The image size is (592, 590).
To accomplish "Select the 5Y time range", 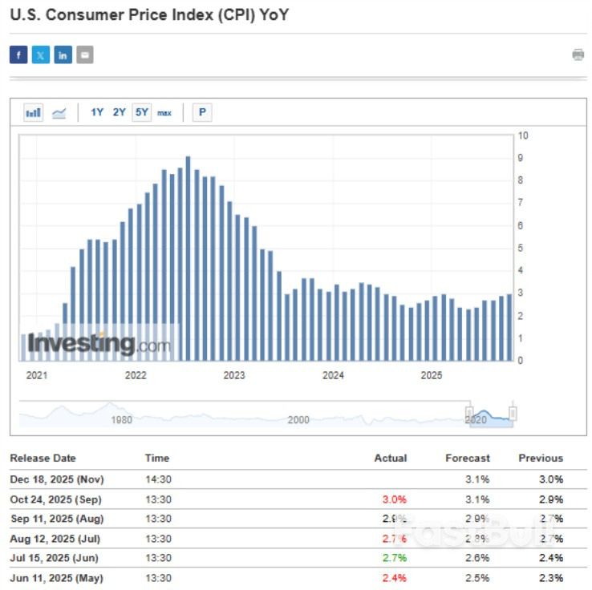I will 142,113.
